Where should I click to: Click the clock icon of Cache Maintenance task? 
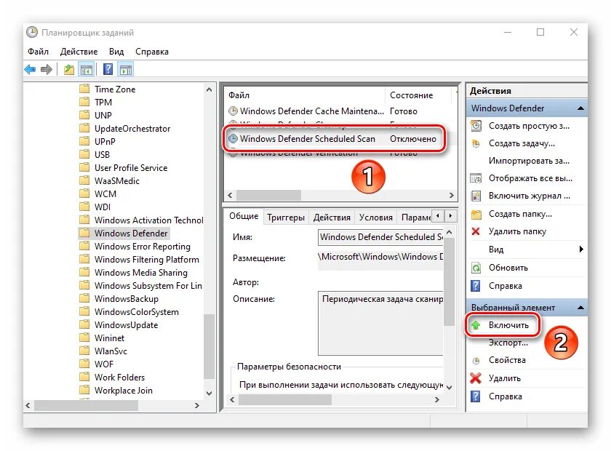tap(233, 111)
